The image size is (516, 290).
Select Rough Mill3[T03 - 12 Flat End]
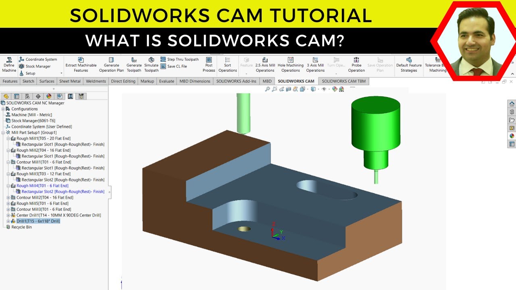click(41, 174)
